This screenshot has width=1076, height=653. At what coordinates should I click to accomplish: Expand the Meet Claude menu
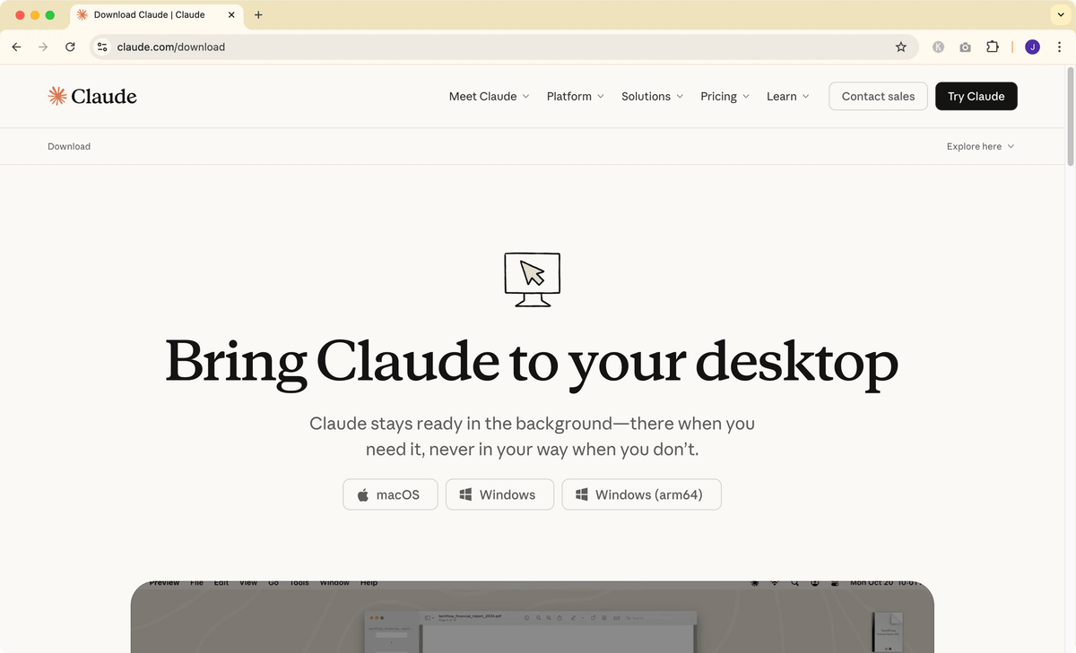[x=489, y=97]
